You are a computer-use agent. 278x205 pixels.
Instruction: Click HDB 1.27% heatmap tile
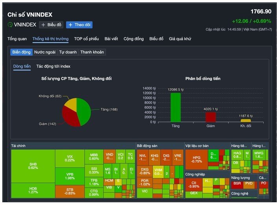[33, 190]
